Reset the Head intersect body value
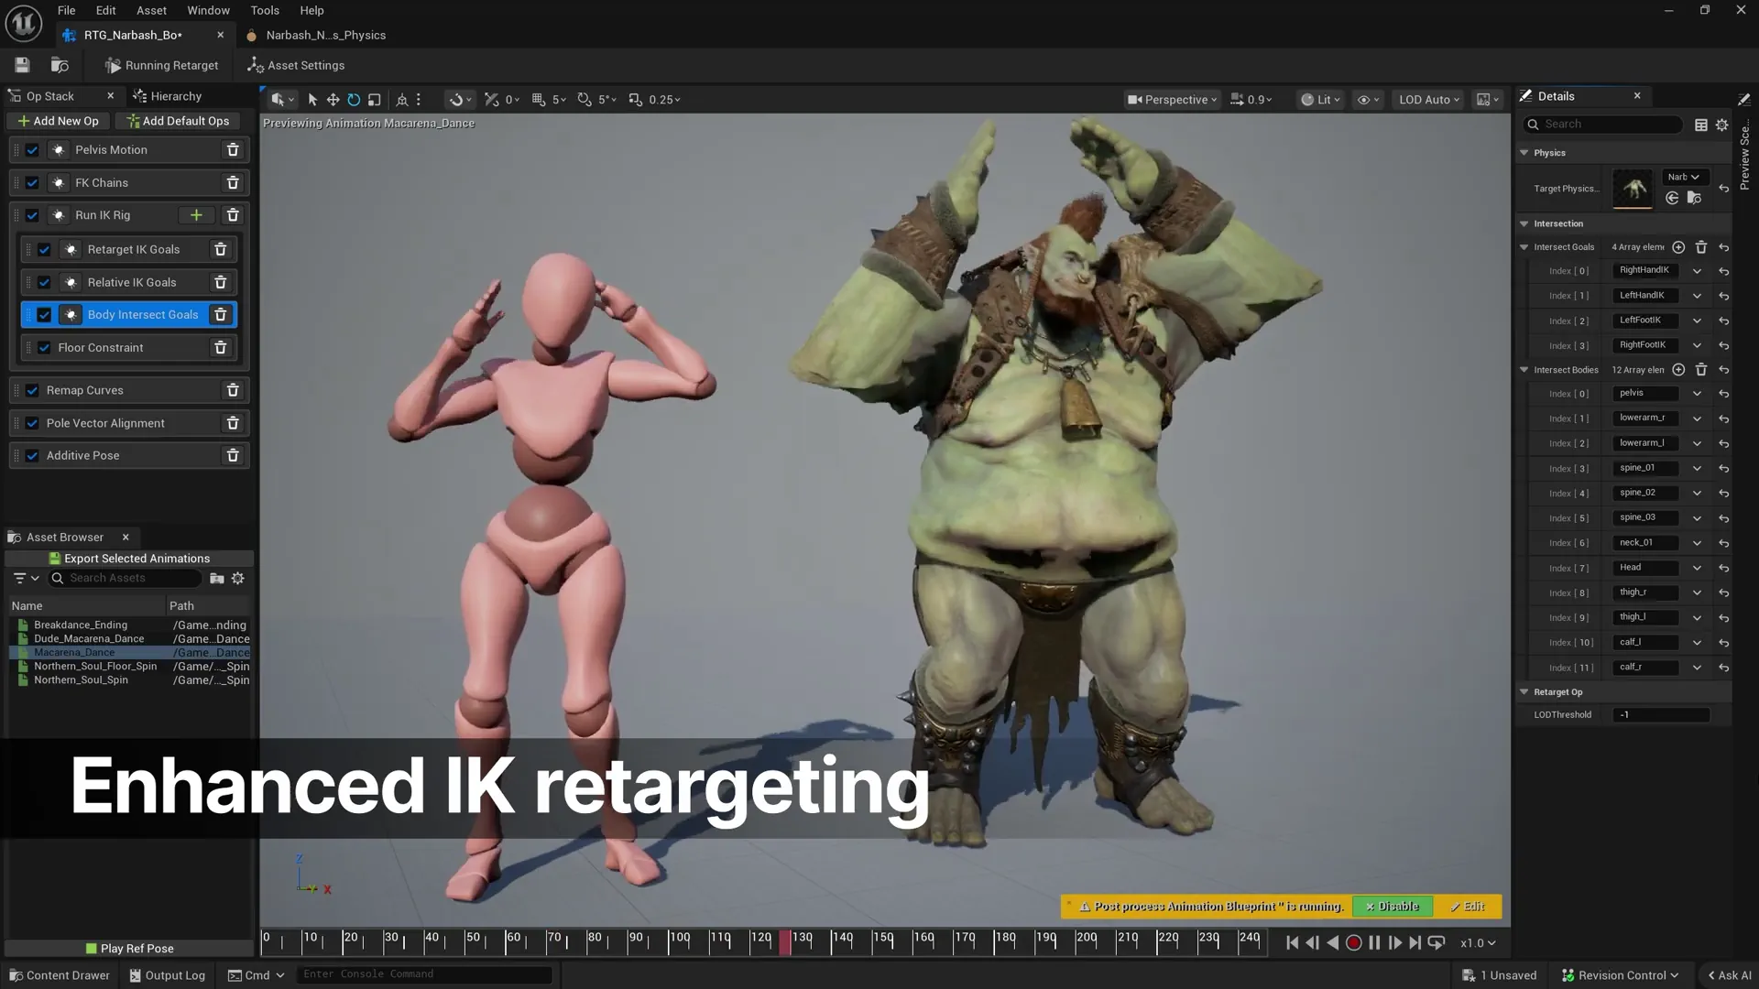Viewport: 1759px width, 989px height. pyautogui.click(x=1723, y=569)
